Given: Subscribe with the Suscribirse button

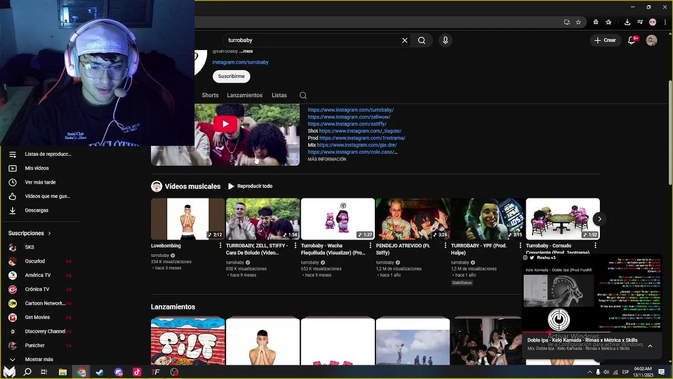Looking at the screenshot, I should click(231, 76).
